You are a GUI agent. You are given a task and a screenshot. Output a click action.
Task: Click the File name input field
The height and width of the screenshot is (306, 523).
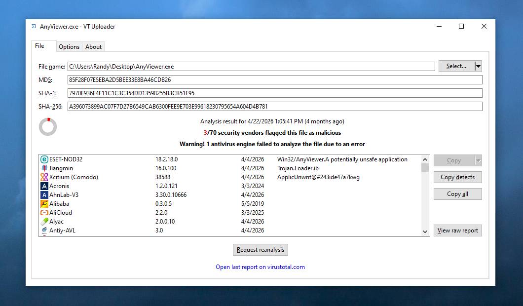coord(251,67)
